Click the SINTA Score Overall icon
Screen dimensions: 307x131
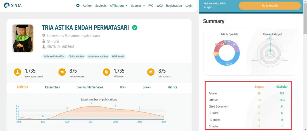click(x=17, y=72)
